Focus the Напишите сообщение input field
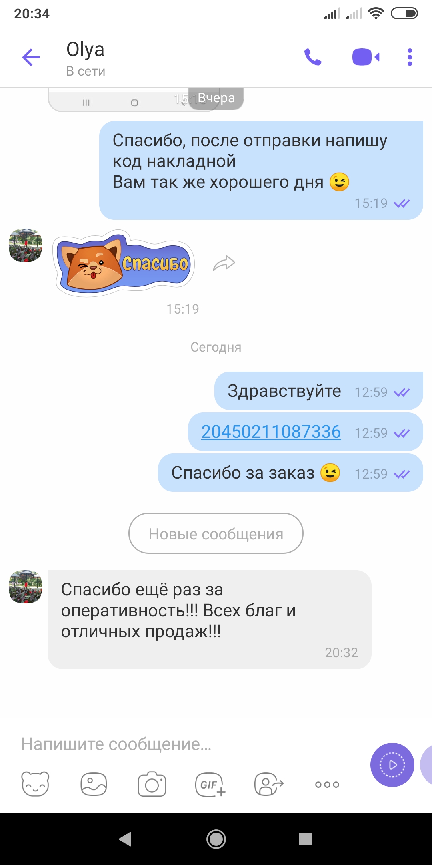This screenshot has width=432, height=865. tap(192, 744)
